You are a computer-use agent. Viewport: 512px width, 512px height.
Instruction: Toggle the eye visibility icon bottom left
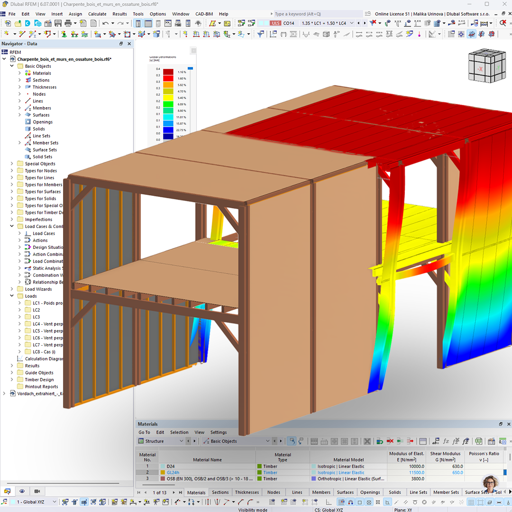pyautogui.click(x=22, y=491)
